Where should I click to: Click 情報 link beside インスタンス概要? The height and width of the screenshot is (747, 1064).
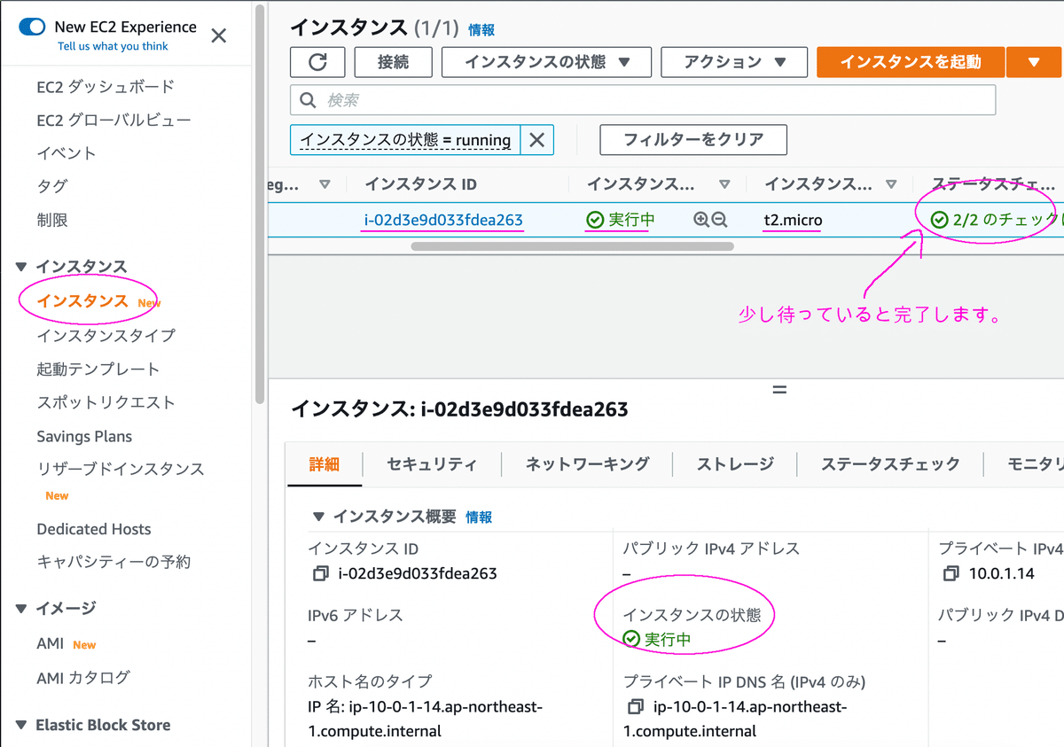click(x=479, y=517)
